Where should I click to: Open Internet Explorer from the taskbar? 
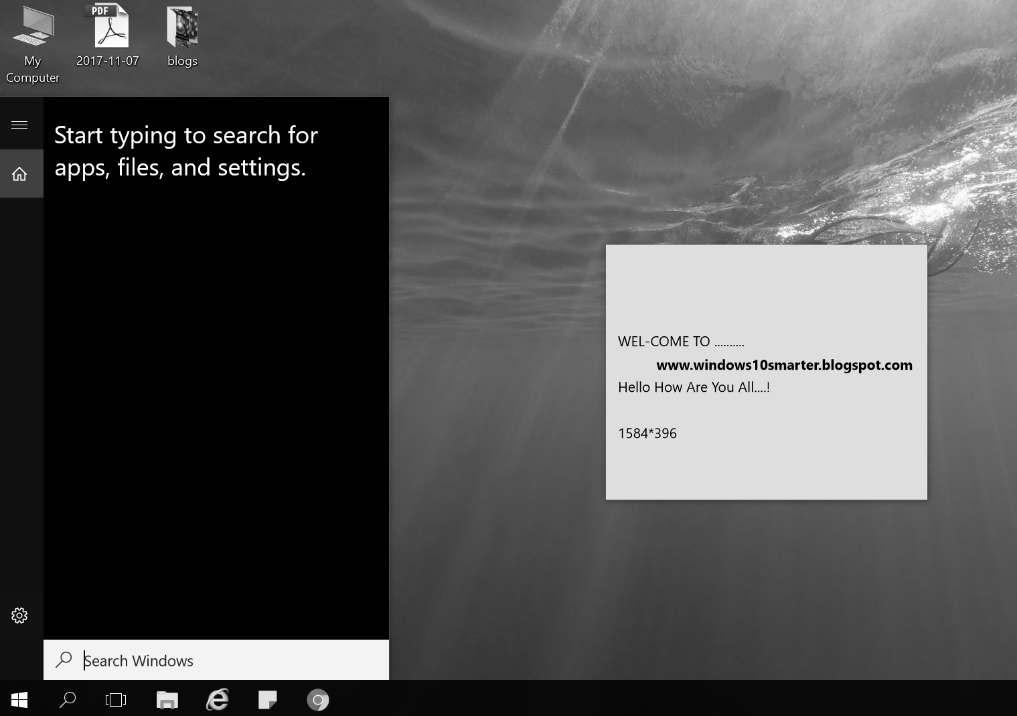216,699
